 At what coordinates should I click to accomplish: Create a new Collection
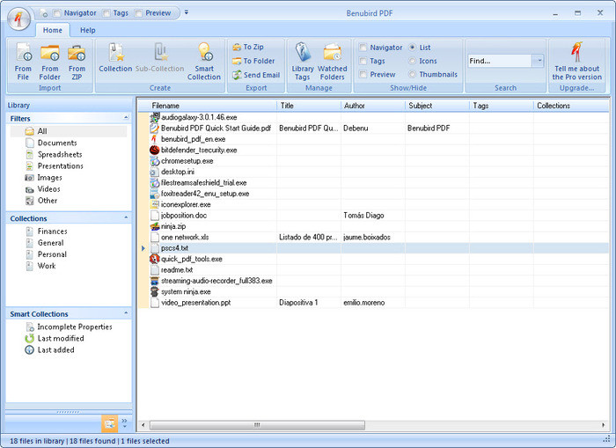pos(115,58)
